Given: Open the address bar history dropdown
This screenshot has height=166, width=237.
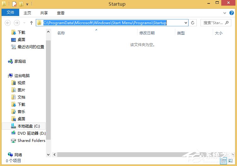Looking at the screenshot, I should click(185, 23).
